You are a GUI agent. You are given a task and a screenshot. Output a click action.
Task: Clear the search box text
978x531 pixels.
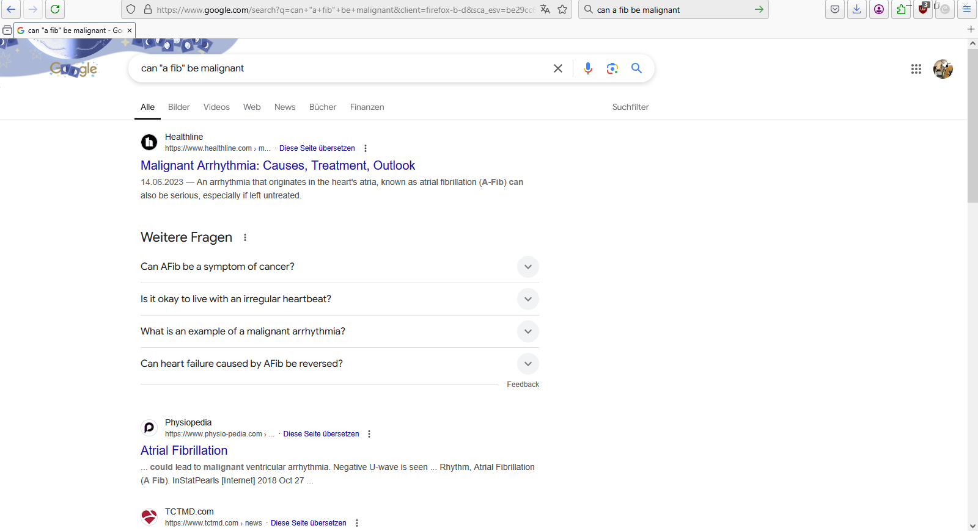[x=557, y=68]
